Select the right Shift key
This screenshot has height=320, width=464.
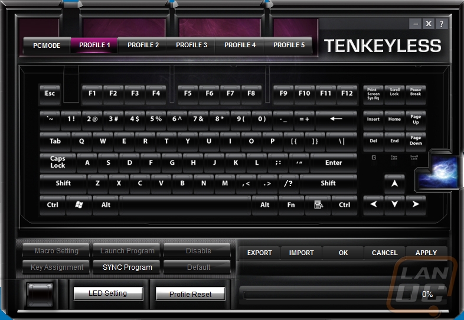tap(328, 184)
